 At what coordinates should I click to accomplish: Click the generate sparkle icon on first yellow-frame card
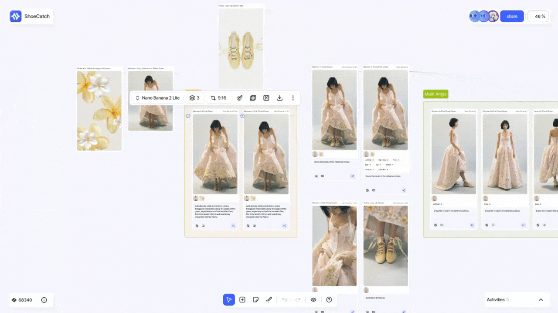click(x=233, y=226)
